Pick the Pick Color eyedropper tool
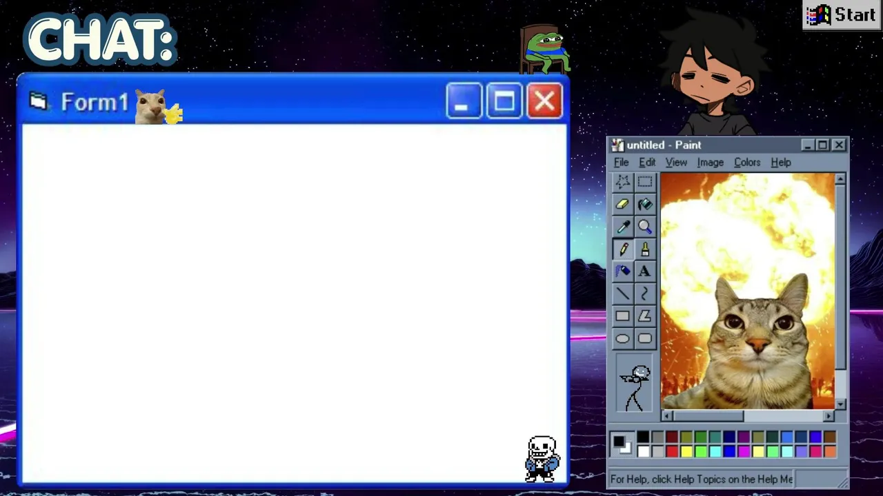The image size is (883, 496). 622,227
